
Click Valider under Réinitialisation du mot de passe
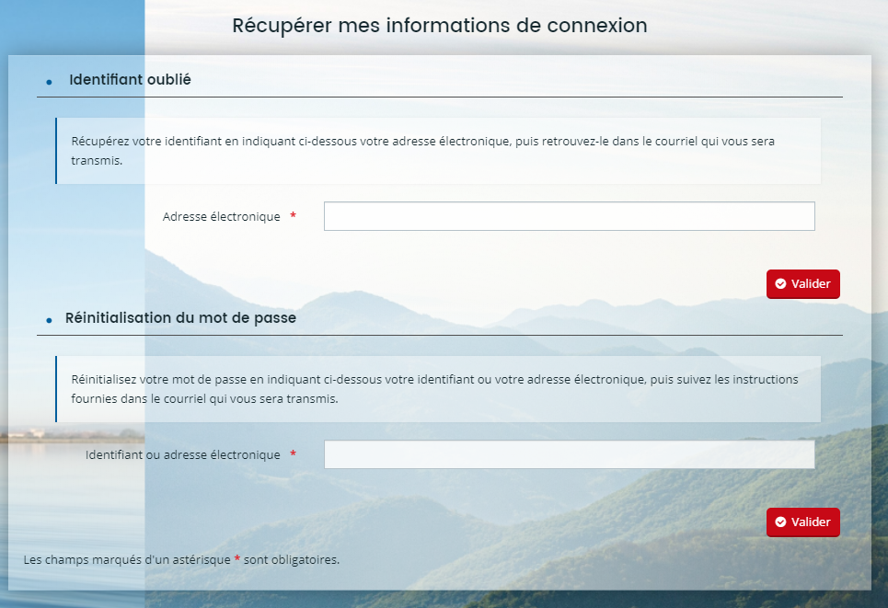tap(803, 522)
